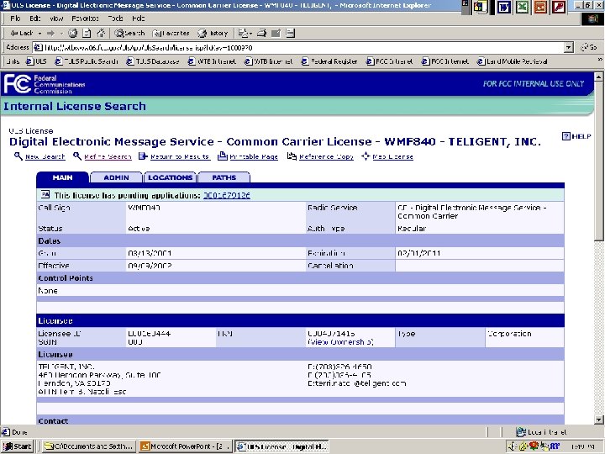Open the ULS Database links bar shortcut
605x454 pixels.
point(153,61)
